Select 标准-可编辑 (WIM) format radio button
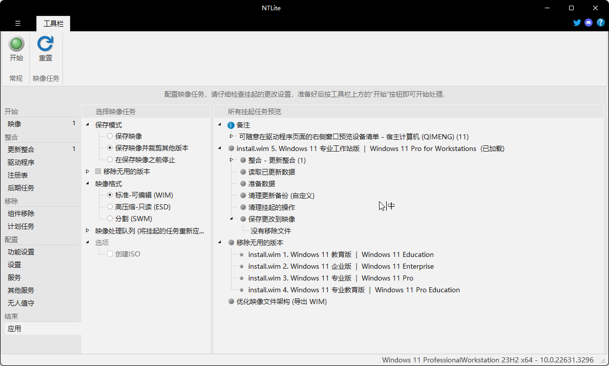Viewport: 609px width, 366px height. tap(110, 195)
